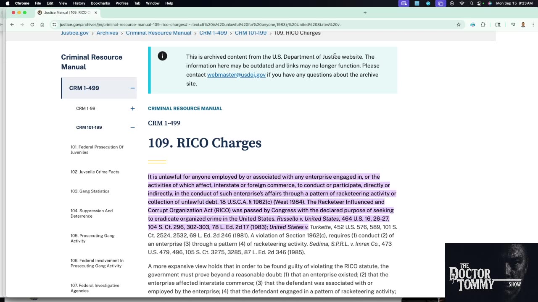Image resolution: width=538 pixels, height=302 pixels.
Task: Open 105. Prosecuting Gang Activity
Action: [92, 238]
